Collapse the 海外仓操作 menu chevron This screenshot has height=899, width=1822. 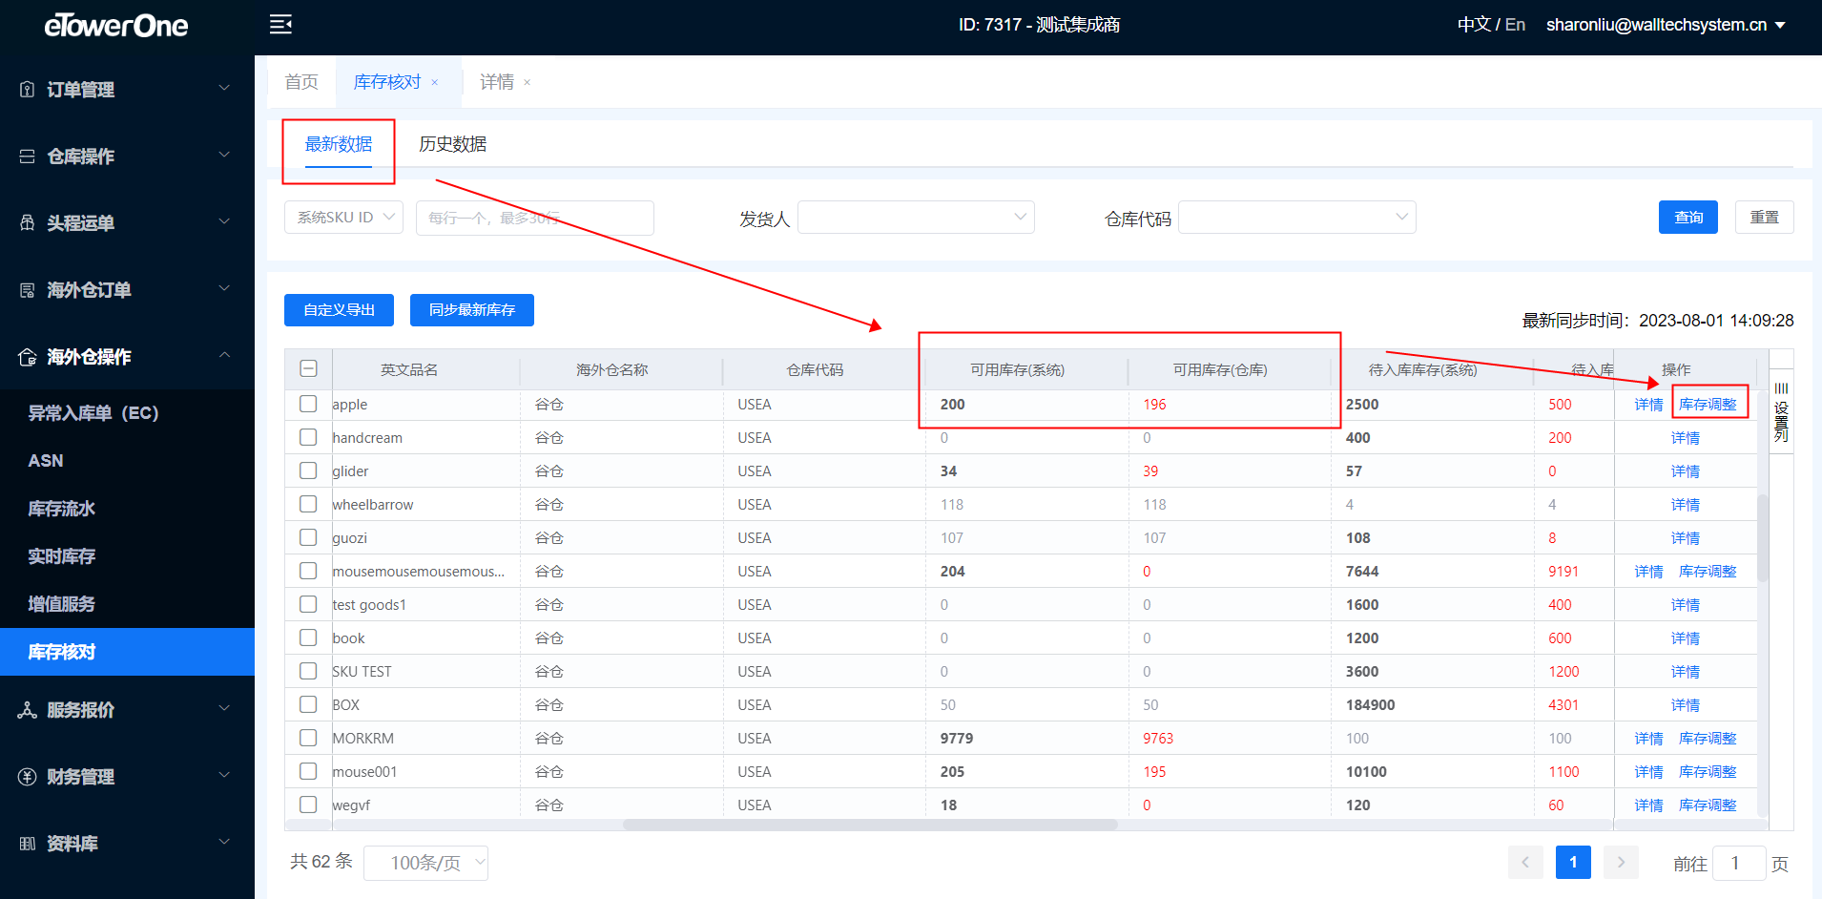224,355
